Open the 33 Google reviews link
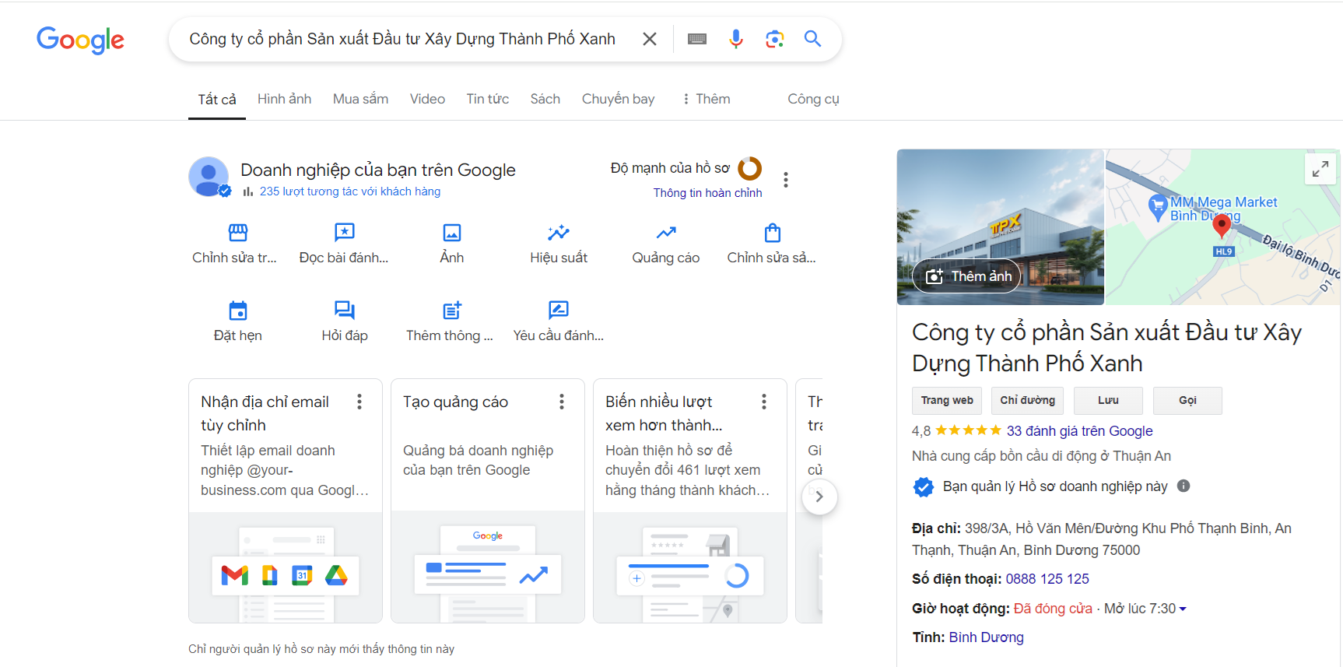 click(x=1079, y=431)
